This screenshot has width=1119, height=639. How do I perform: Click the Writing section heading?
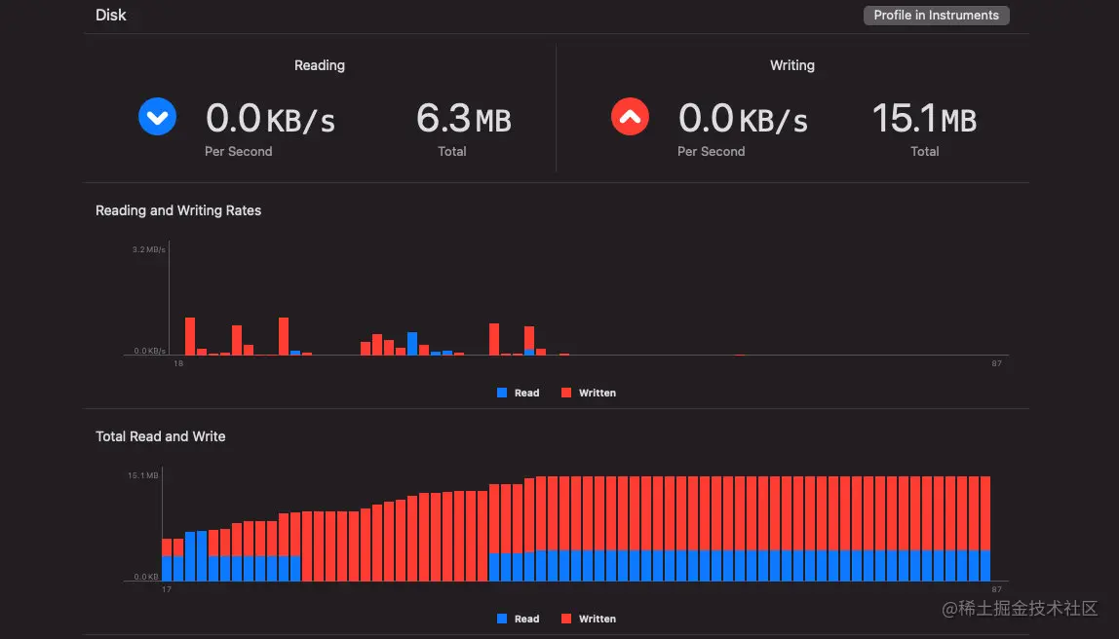click(792, 65)
